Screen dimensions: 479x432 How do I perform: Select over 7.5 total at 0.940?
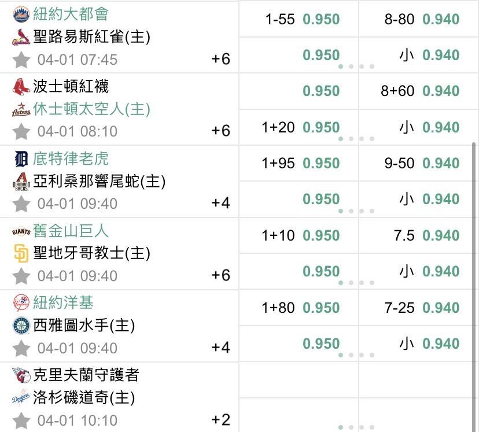pyautogui.click(x=425, y=235)
